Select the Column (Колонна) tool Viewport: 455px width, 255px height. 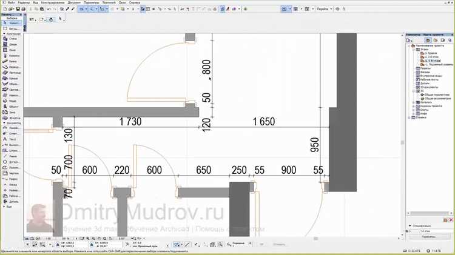pos(11,56)
